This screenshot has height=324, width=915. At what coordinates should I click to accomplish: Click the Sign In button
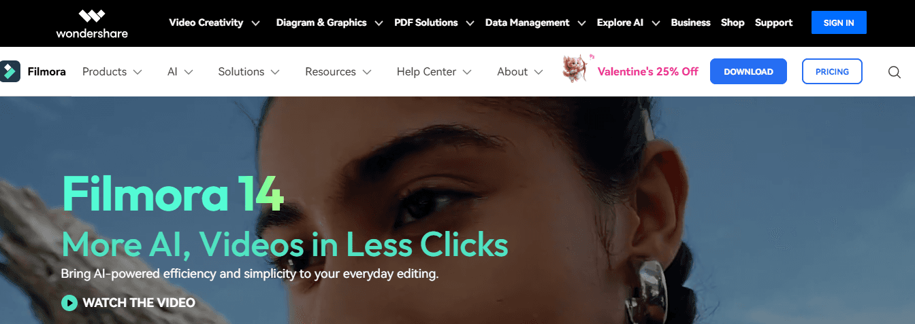click(x=839, y=22)
